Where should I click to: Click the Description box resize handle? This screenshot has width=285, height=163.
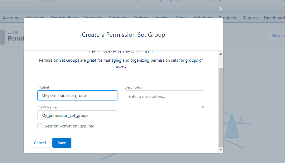click(x=202, y=106)
